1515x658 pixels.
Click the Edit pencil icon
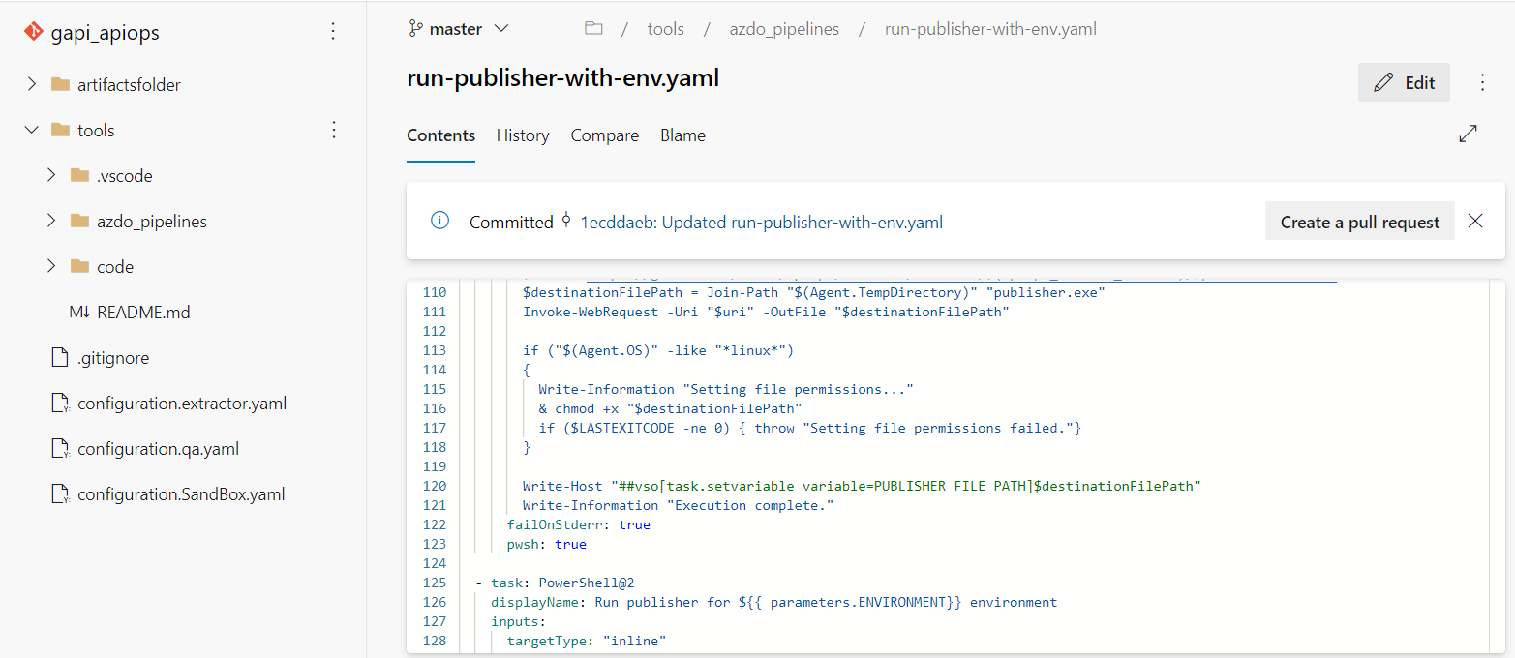coord(1381,81)
